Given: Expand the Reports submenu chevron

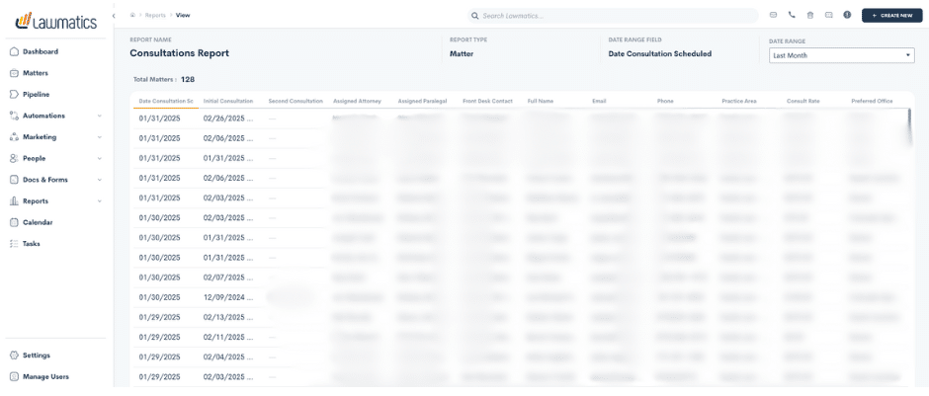Looking at the screenshot, I should 100,201.
